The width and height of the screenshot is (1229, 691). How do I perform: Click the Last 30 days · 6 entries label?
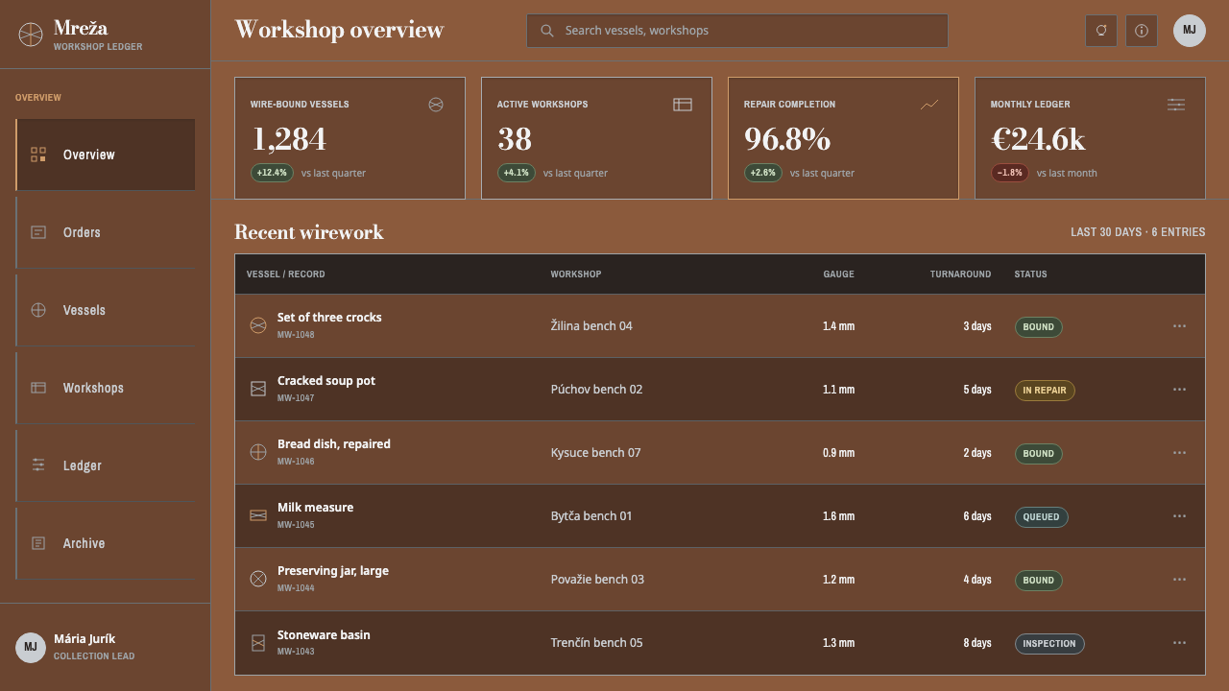point(1138,232)
